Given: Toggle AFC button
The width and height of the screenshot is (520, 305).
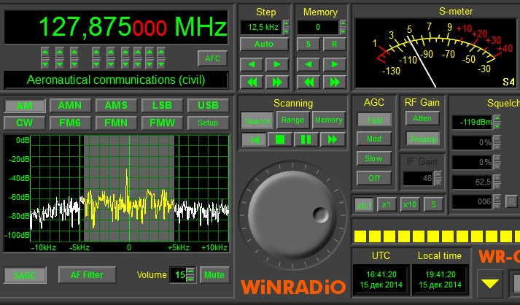Looking at the screenshot, I should coord(212,58).
